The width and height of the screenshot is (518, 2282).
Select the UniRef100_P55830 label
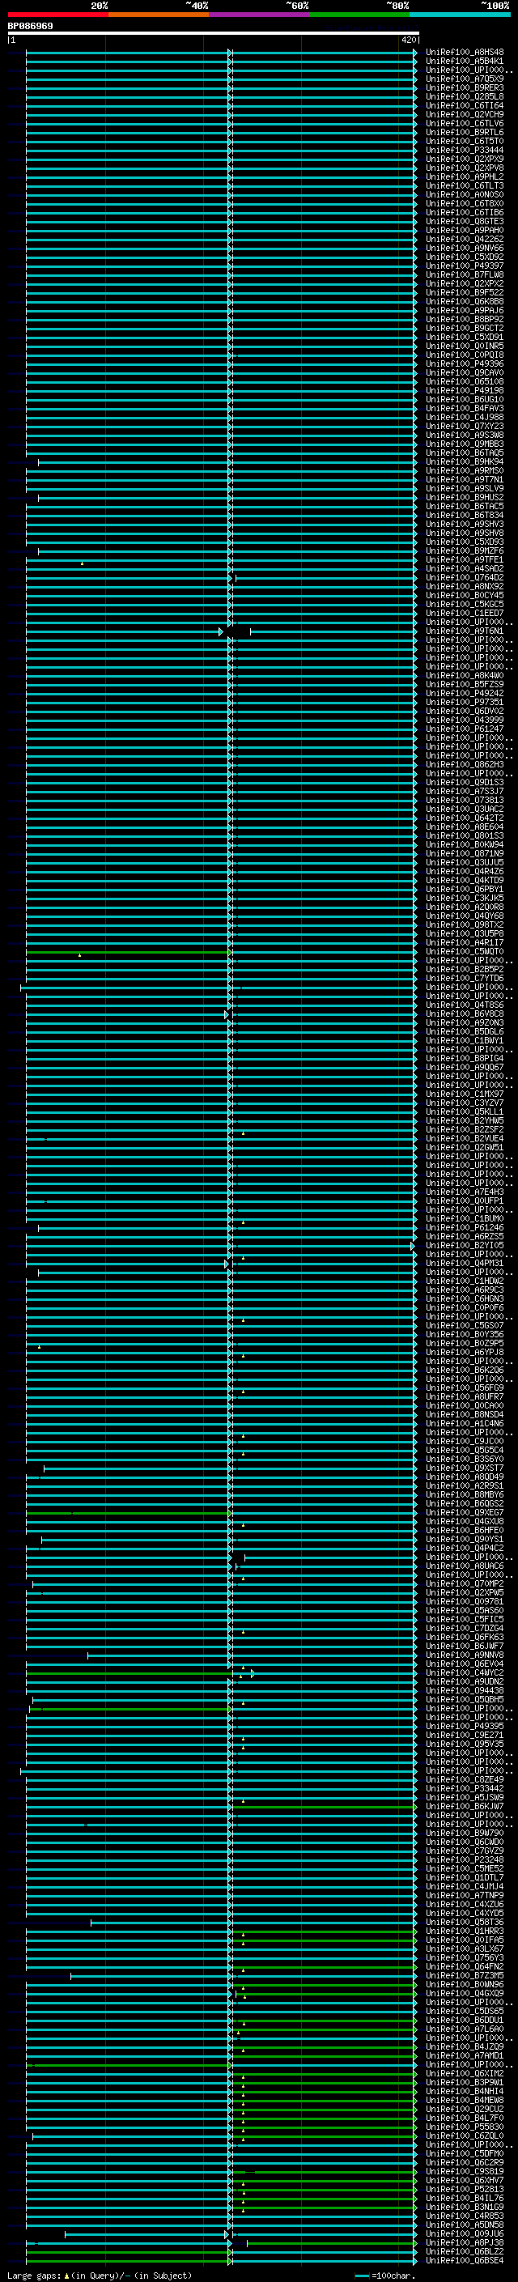(465, 2128)
